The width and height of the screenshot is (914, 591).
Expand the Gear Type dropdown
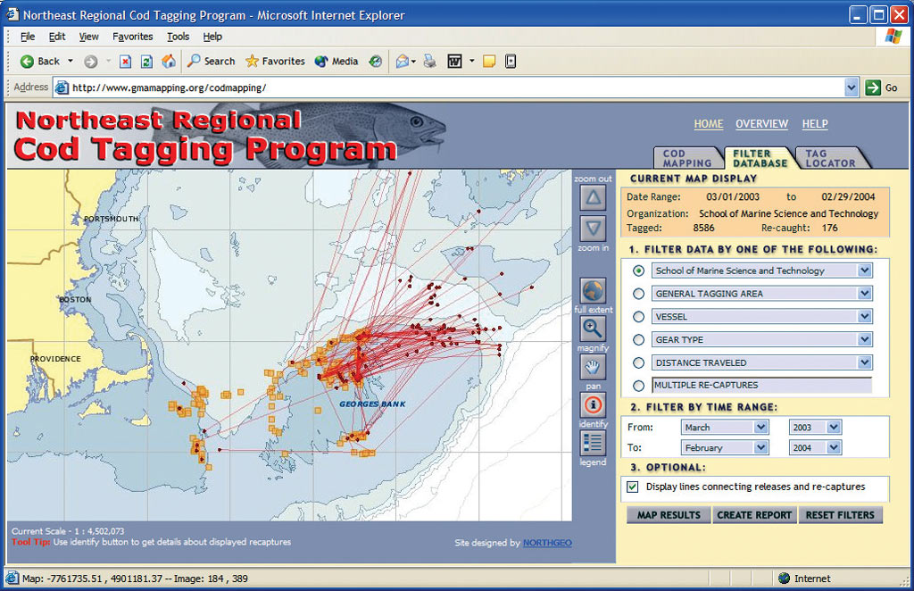pyautogui.click(x=865, y=339)
